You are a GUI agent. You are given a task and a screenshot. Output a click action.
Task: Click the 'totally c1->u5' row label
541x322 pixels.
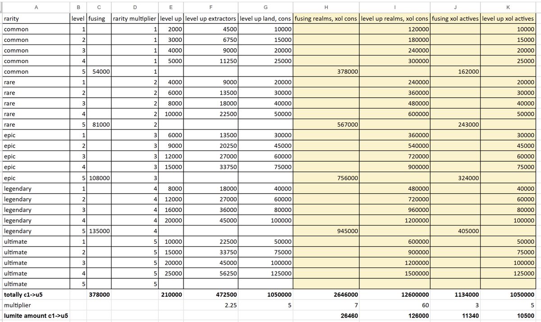(x=37, y=295)
